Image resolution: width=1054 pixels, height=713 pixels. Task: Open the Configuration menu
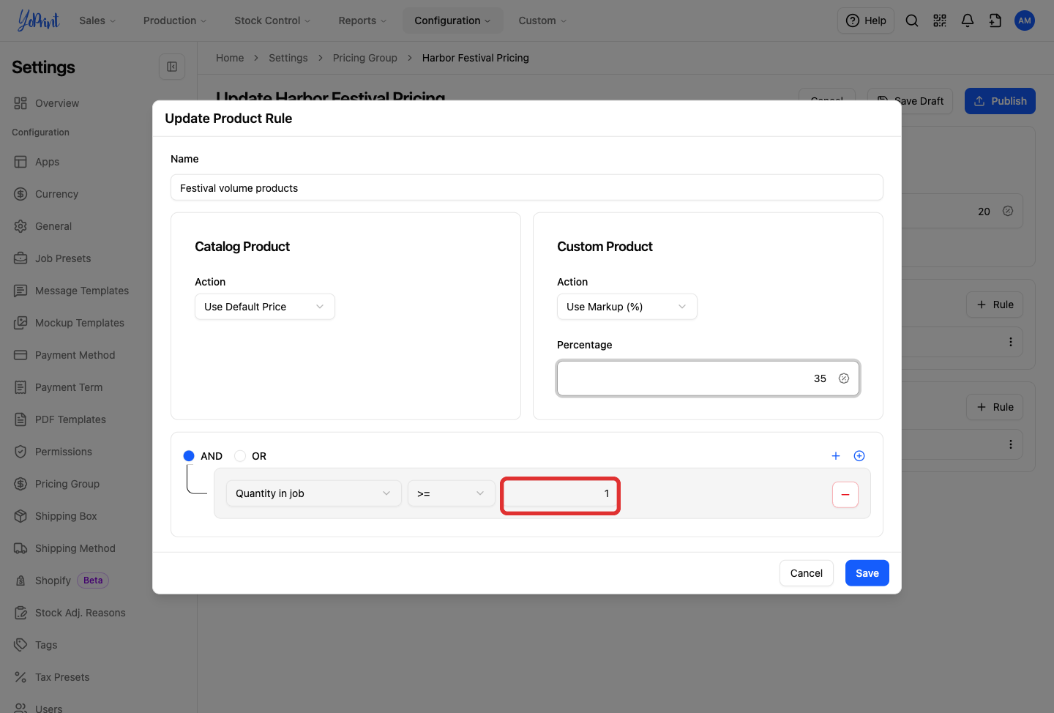[452, 20]
